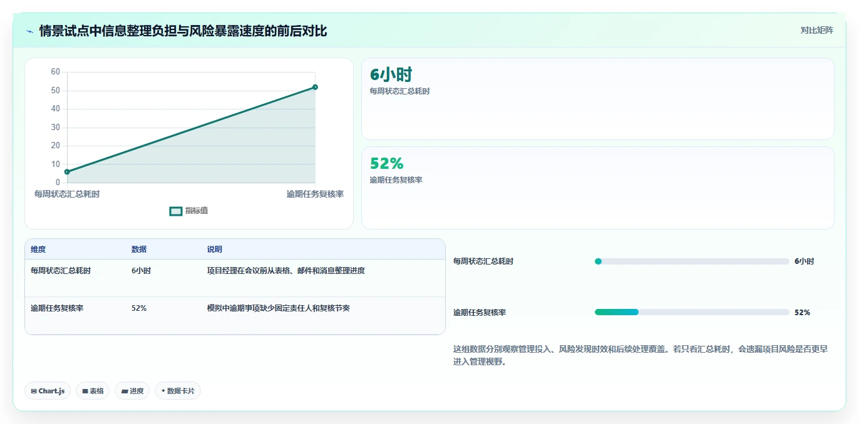Click the 进度 tag
The height and width of the screenshot is (424, 859).
132,391
